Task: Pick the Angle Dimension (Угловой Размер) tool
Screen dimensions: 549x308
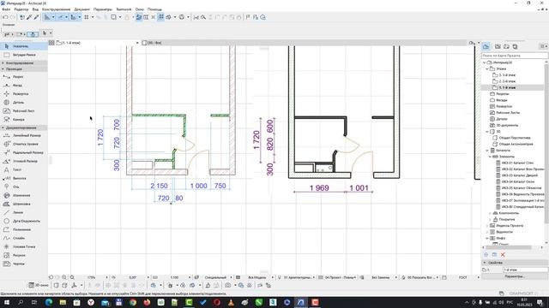Action: (x=24, y=162)
